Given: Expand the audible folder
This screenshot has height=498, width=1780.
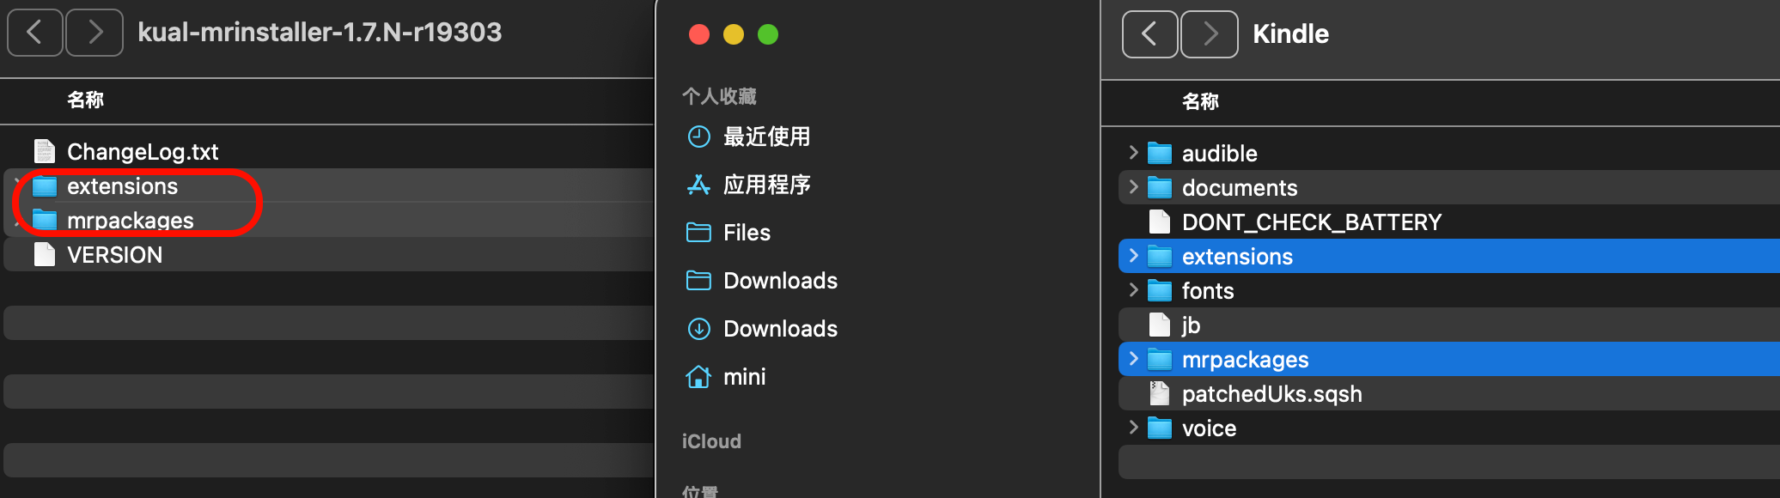Looking at the screenshot, I should pos(1133,153).
